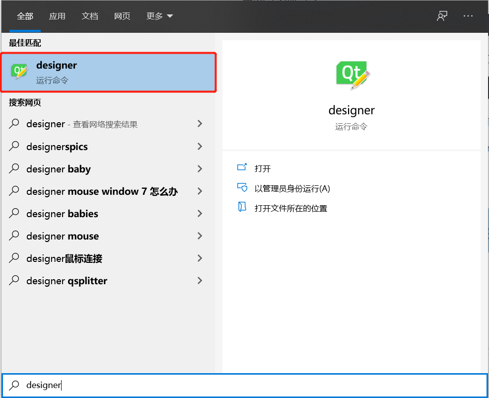The width and height of the screenshot is (489, 398).
Task: Click the magnifier icon beside designer baby
Action: click(14, 168)
